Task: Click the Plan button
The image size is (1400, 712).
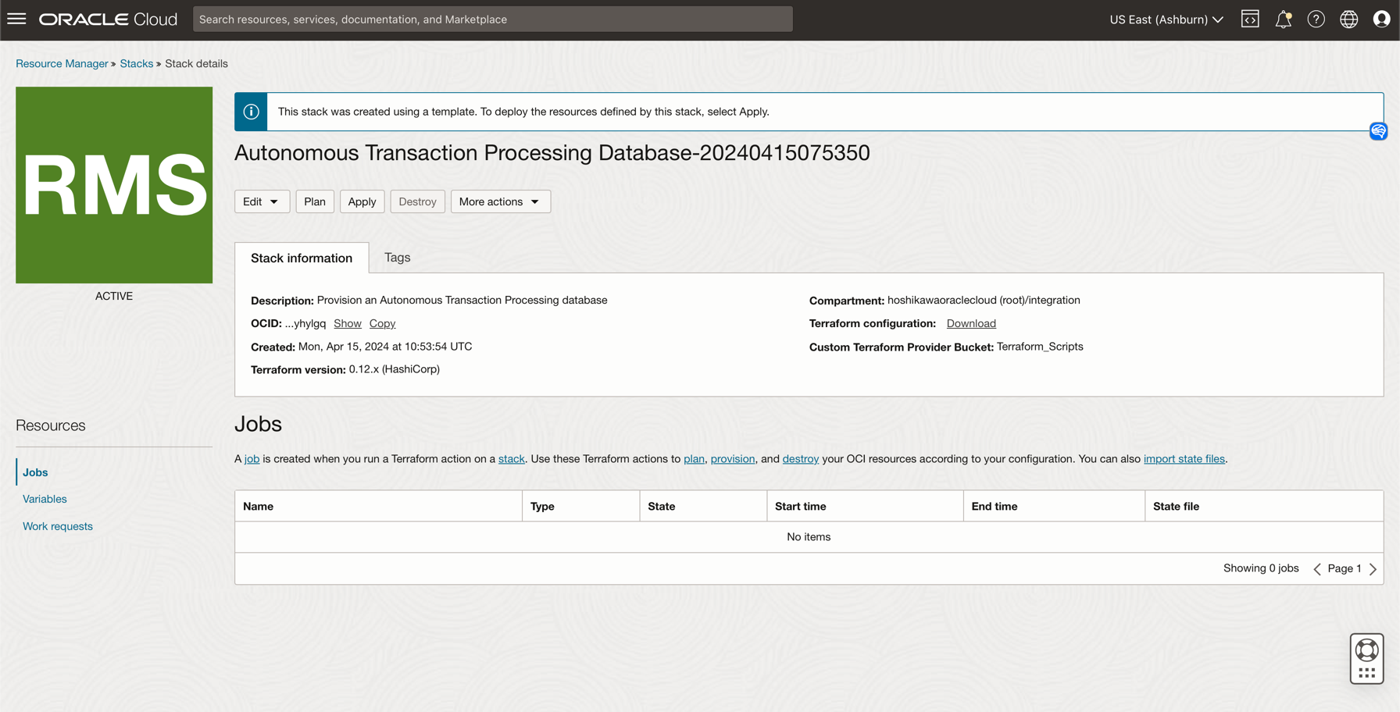Action: tap(315, 201)
